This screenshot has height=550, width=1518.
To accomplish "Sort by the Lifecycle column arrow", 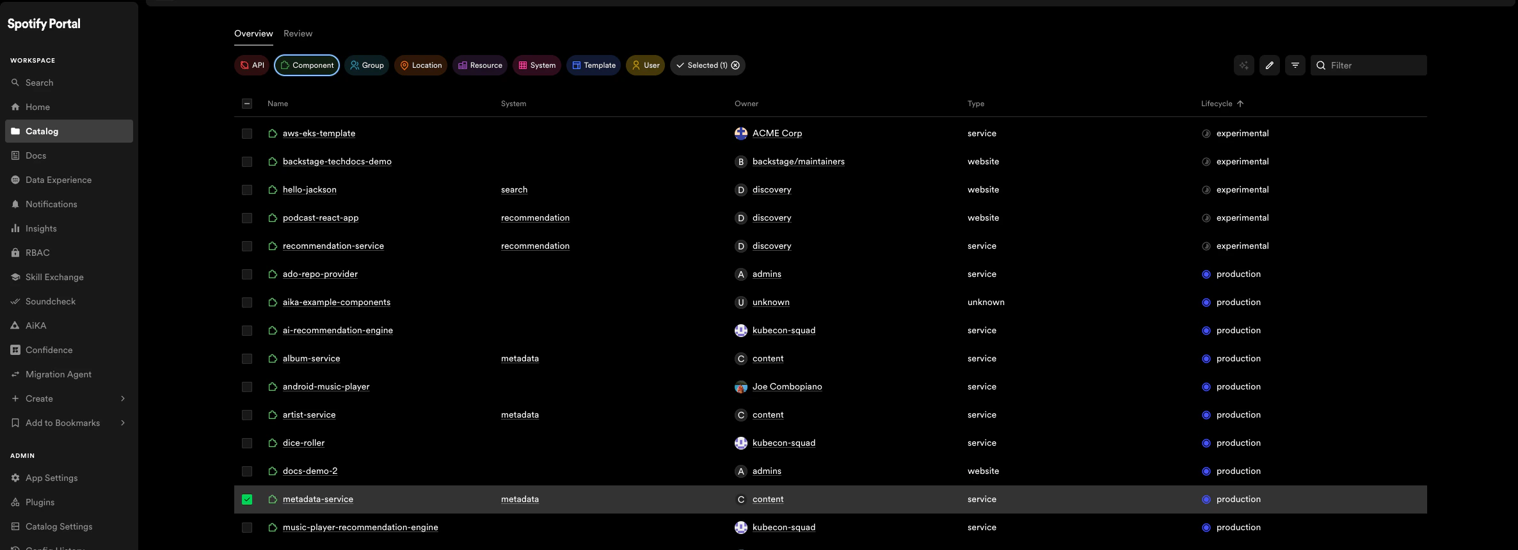I will coord(1240,104).
